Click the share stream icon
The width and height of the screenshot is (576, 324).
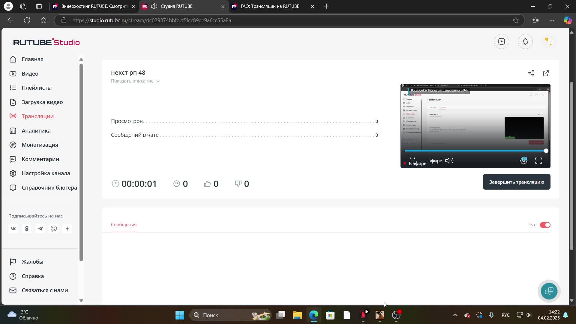pyautogui.click(x=531, y=73)
